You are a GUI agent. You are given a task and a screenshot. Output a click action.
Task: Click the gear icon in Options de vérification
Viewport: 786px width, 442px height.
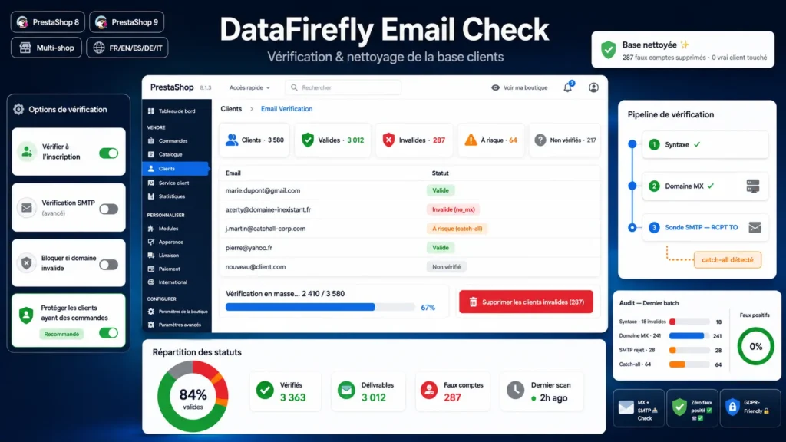[18, 109]
